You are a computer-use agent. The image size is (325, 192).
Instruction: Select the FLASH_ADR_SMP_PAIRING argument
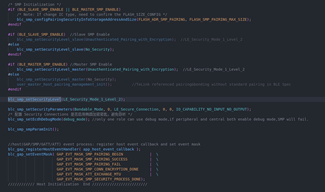(162, 19)
